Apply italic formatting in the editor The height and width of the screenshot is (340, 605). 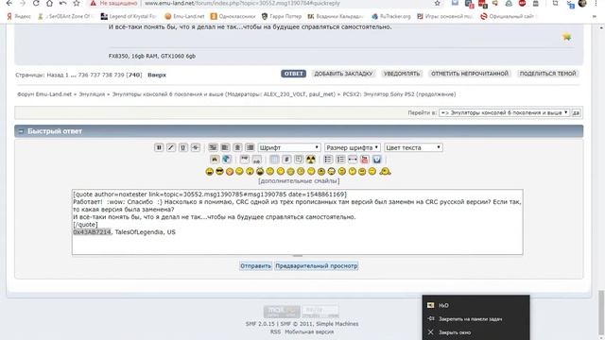[x=171, y=147]
